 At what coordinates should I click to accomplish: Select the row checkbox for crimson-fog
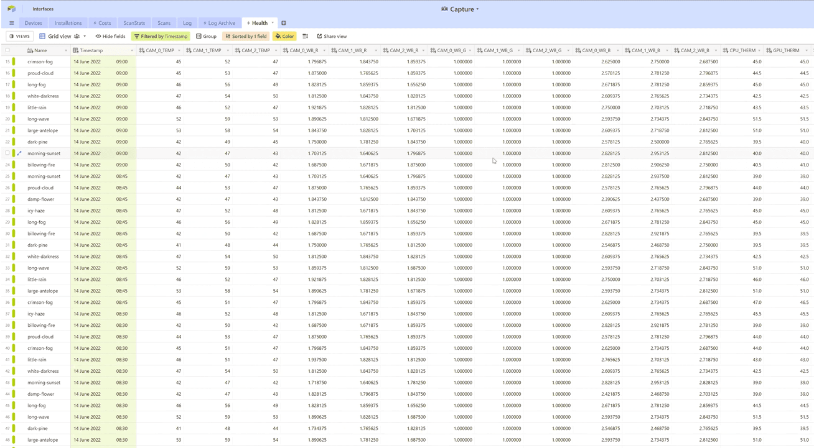click(9, 61)
